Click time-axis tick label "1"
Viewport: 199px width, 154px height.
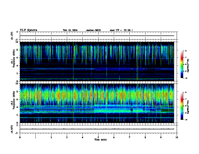[35, 137]
